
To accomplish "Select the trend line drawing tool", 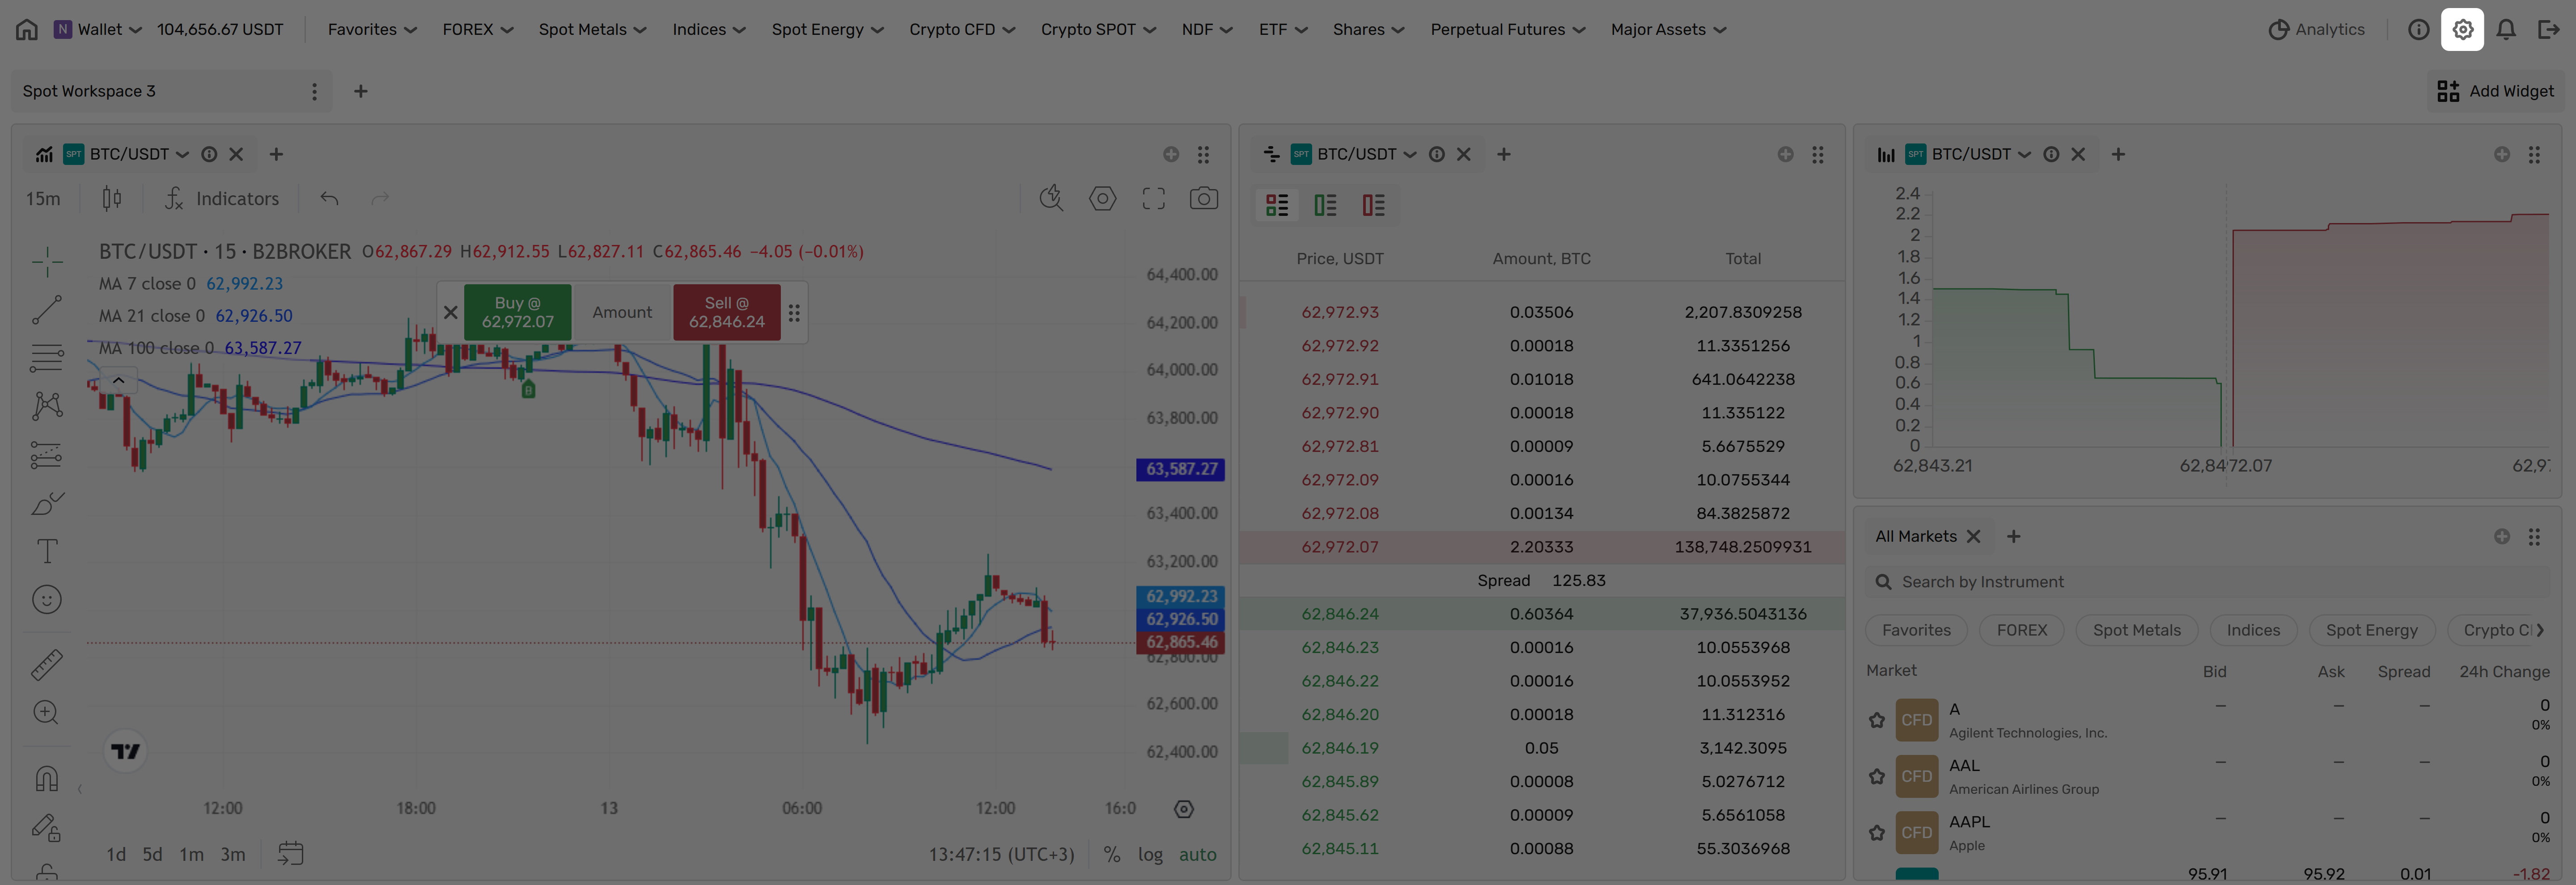I will (47, 310).
